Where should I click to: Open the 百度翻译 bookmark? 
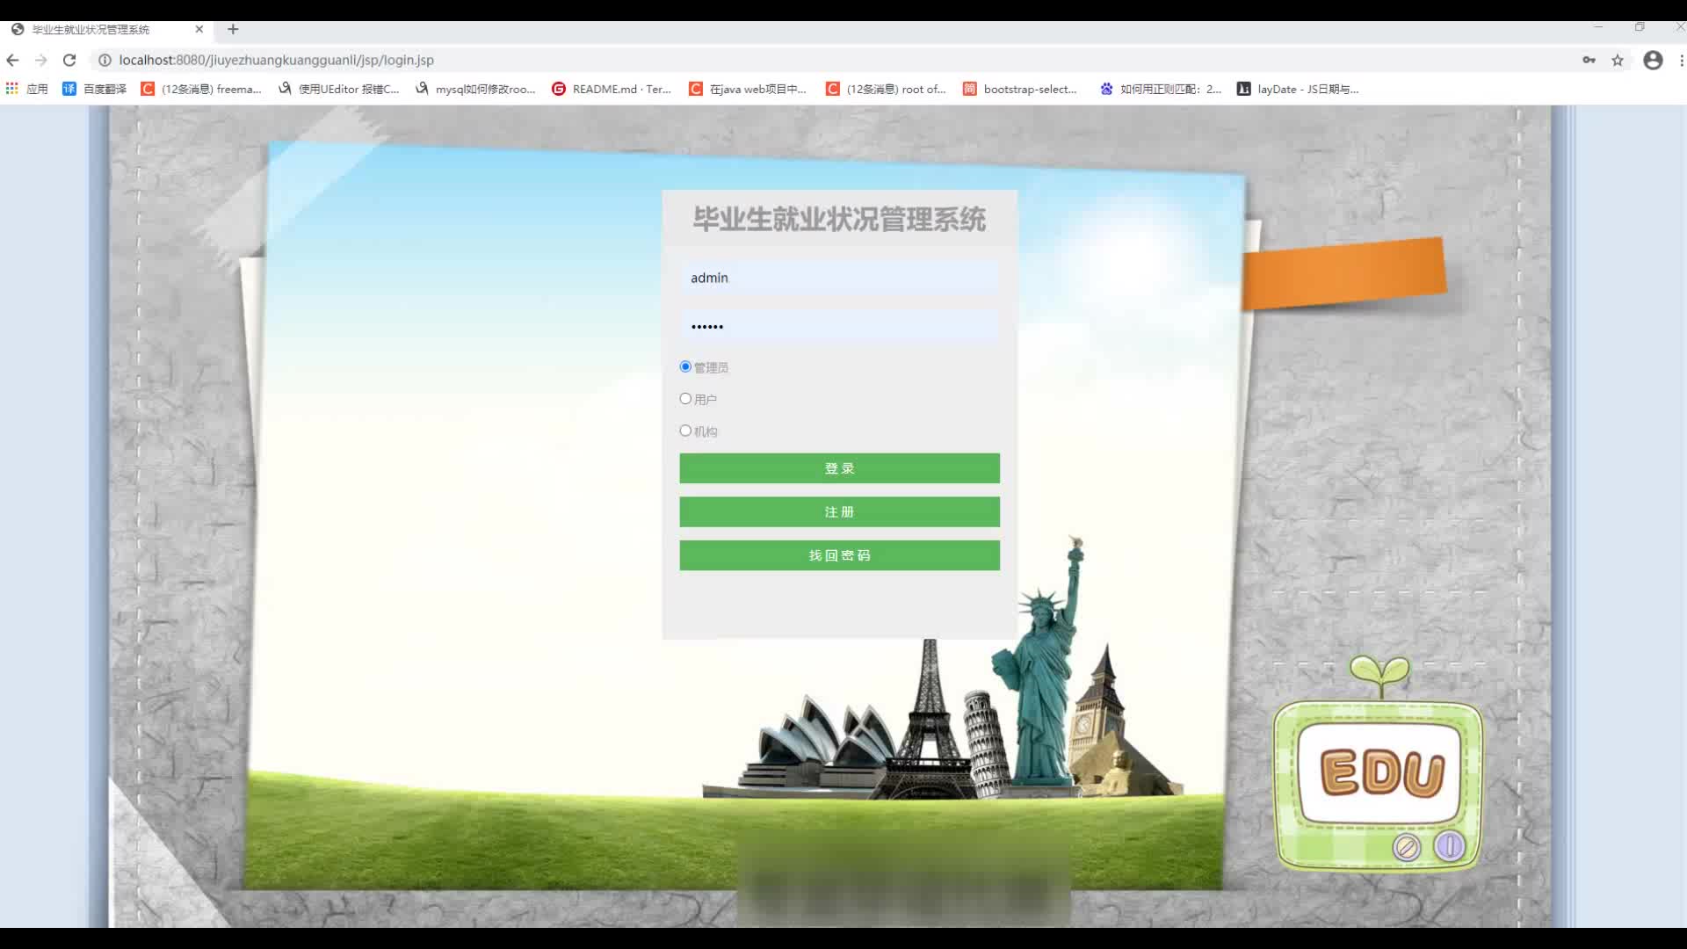95,89
